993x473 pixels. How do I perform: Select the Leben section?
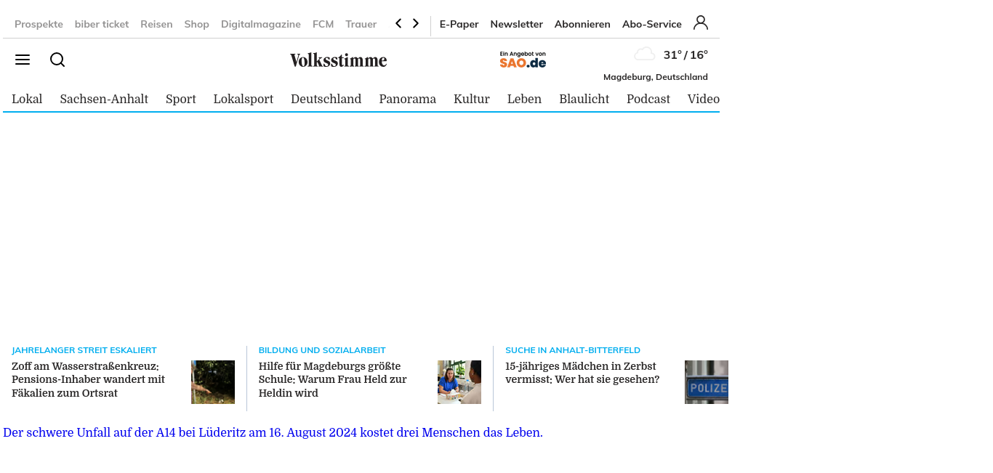pos(525,99)
